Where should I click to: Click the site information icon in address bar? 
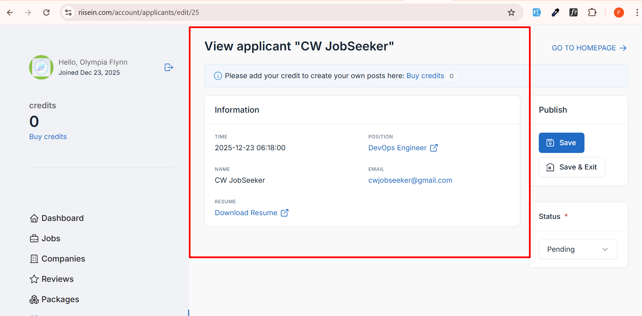coord(68,13)
